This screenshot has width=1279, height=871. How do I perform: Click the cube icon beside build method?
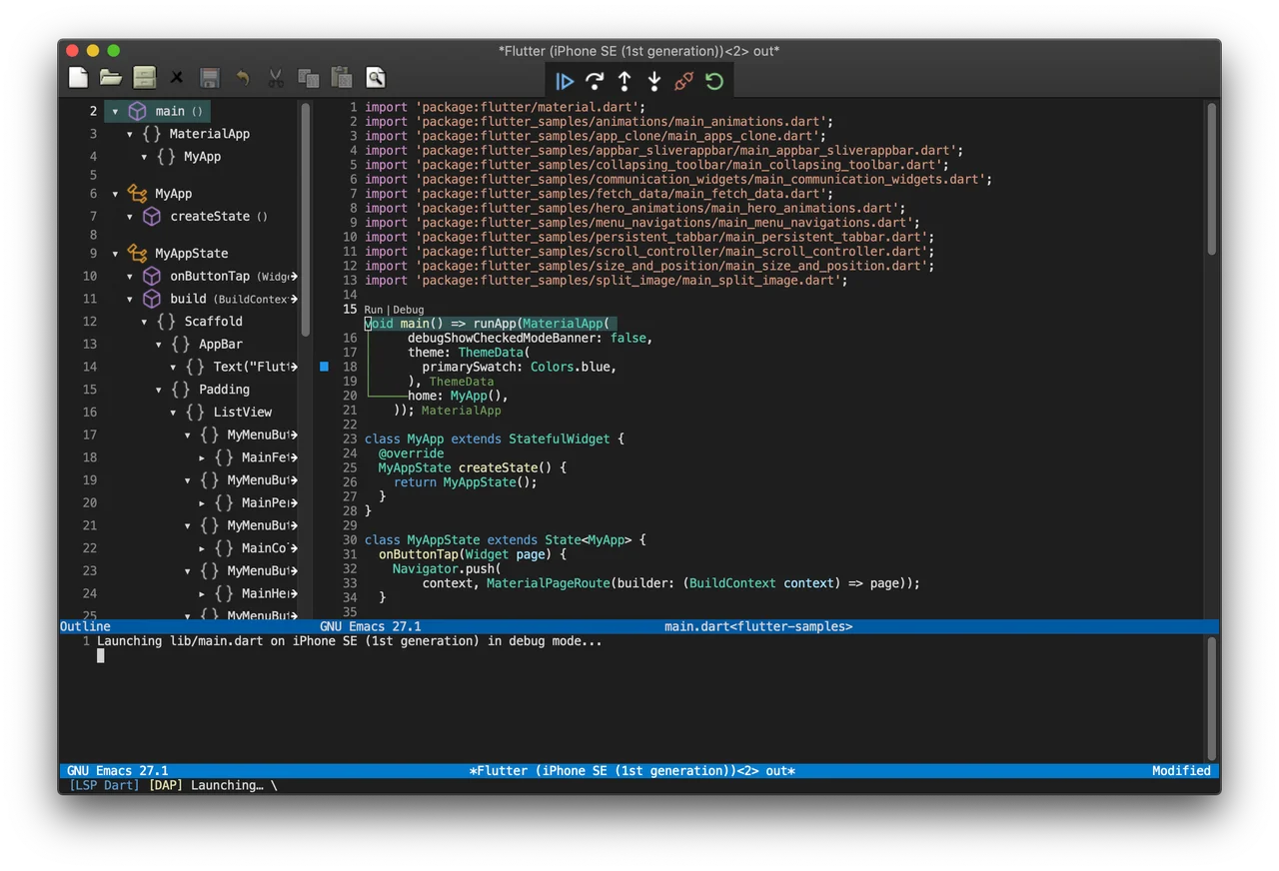(152, 299)
